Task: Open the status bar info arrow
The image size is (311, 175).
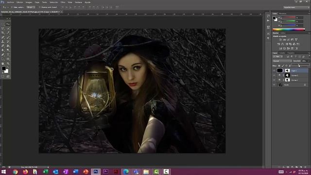Action: pyautogui.click(x=48, y=167)
